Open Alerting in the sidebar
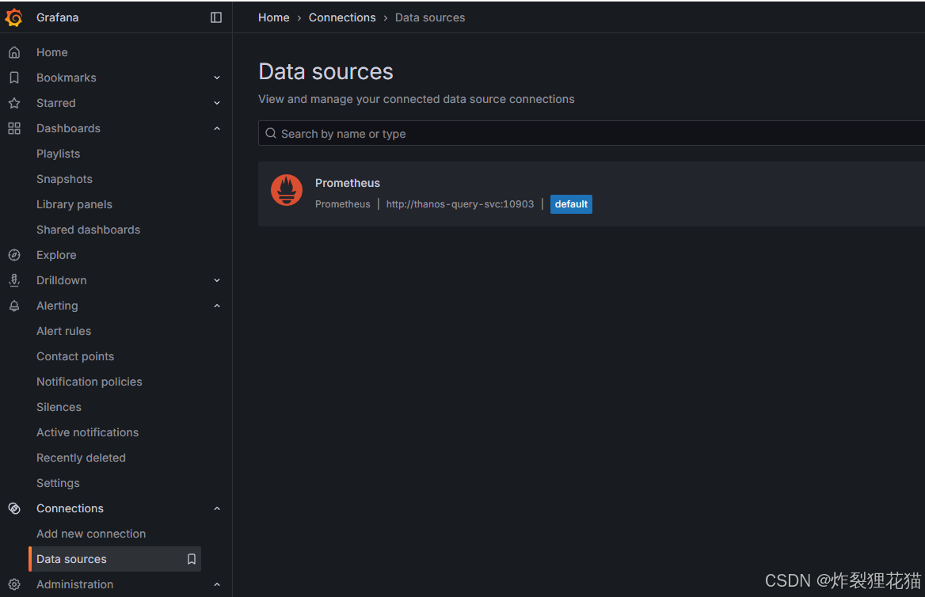The width and height of the screenshot is (925, 597). (x=57, y=306)
